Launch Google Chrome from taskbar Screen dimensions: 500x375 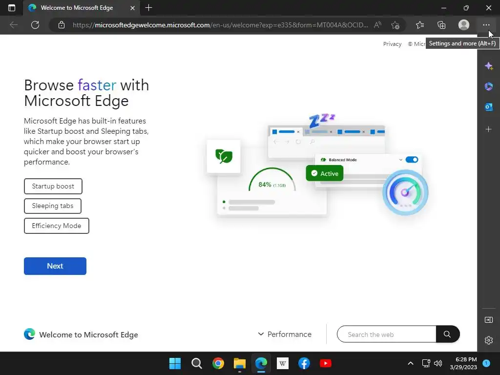tap(218, 363)
